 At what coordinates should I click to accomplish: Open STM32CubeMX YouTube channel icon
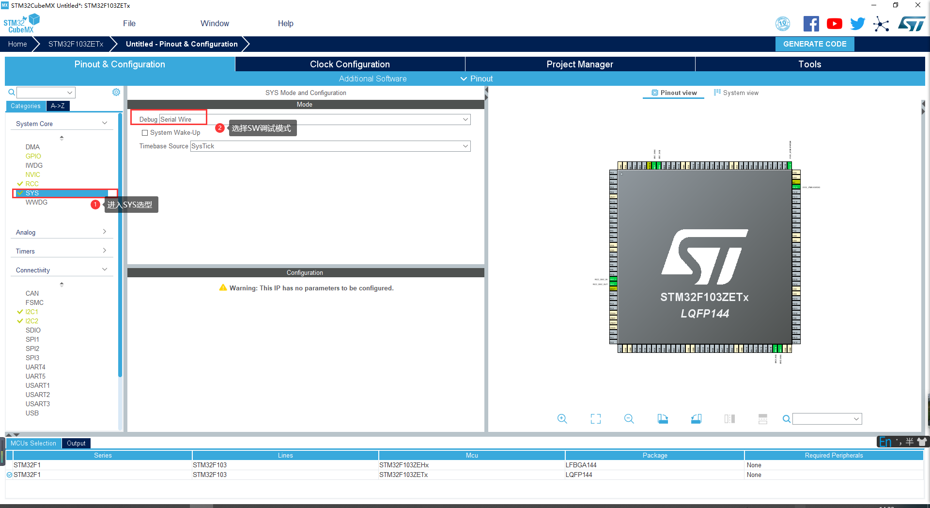pos(834,23)
